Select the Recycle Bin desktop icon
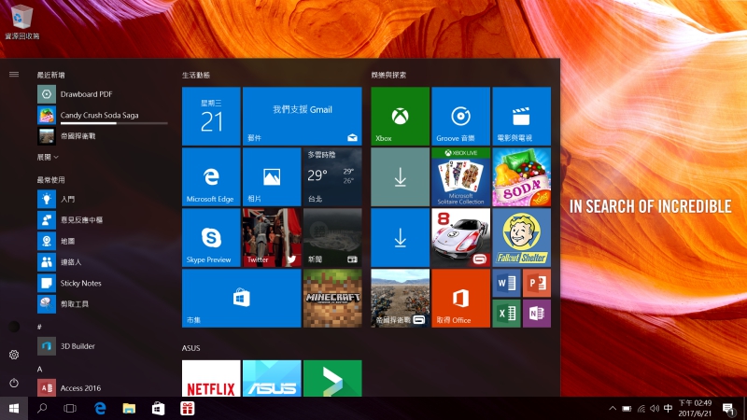747x420 pixels. [21, 21]
